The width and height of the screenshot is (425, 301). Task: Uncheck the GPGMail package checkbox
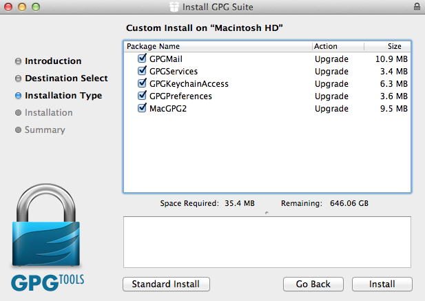[142, 59]
